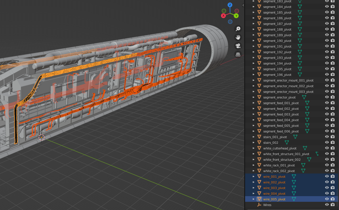This screenshot has width=339, height=210.
Task: Click the 3D cursor in the viewport
Action: point(42,137)
